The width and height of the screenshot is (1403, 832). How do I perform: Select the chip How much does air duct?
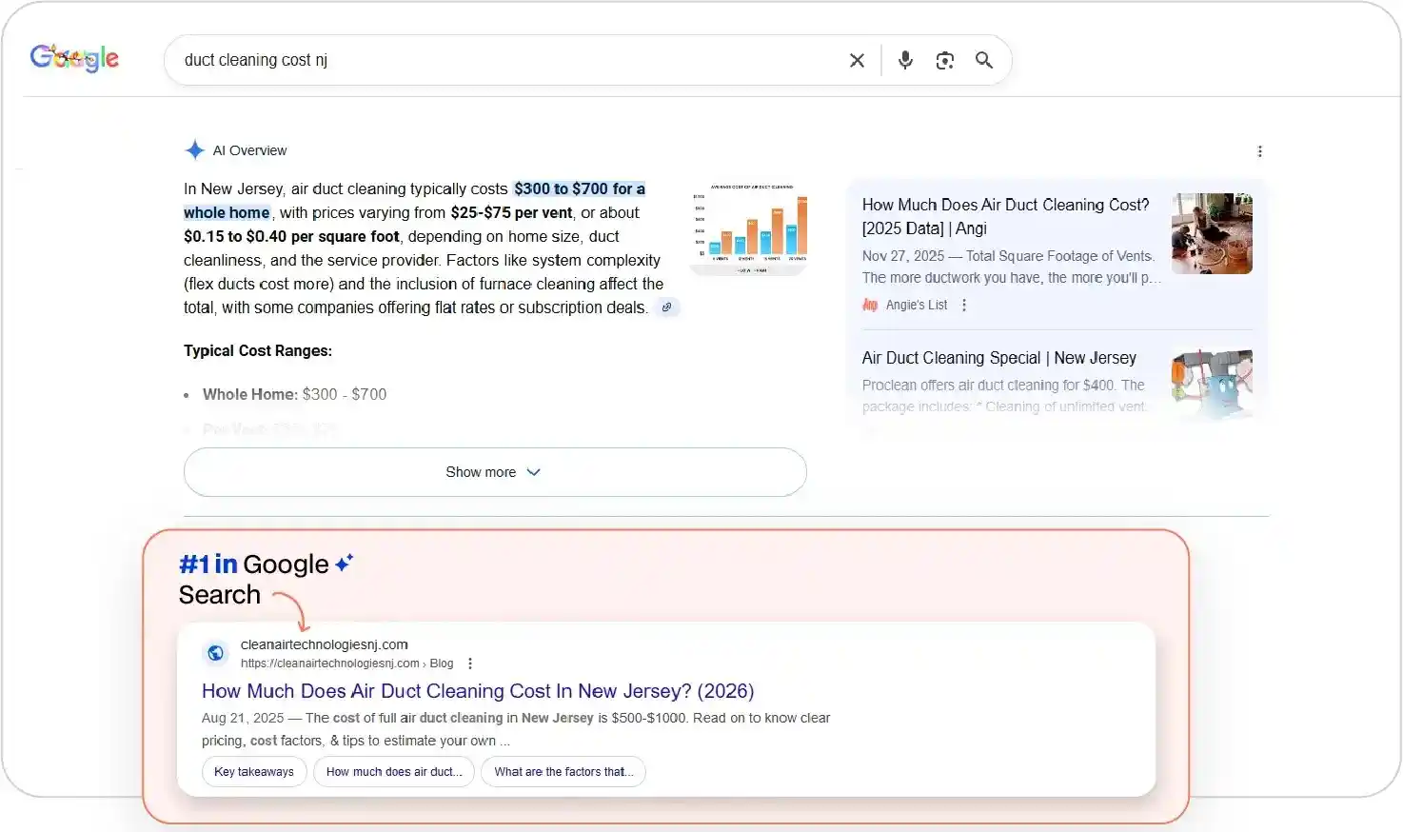[393, 771]
